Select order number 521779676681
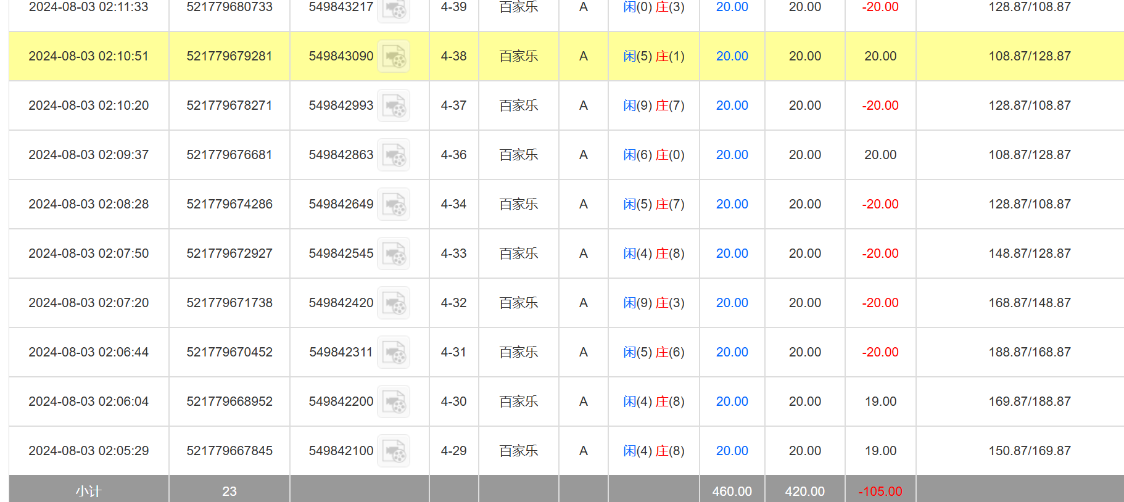1124x502 pixels. point(229,155)
